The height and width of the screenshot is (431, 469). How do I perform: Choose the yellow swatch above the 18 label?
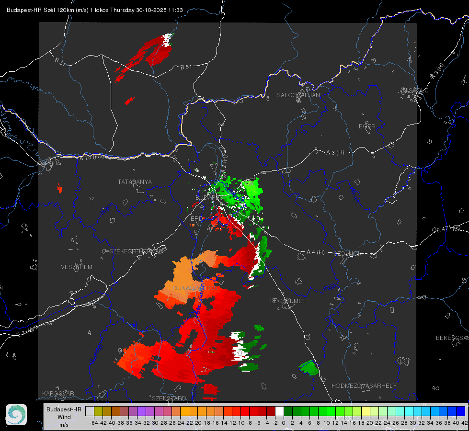[366, 411]
